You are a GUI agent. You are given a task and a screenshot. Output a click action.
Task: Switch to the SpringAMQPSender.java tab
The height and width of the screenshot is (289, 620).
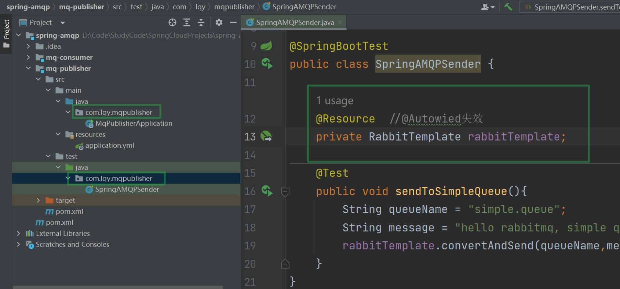(x=295, y=23)
